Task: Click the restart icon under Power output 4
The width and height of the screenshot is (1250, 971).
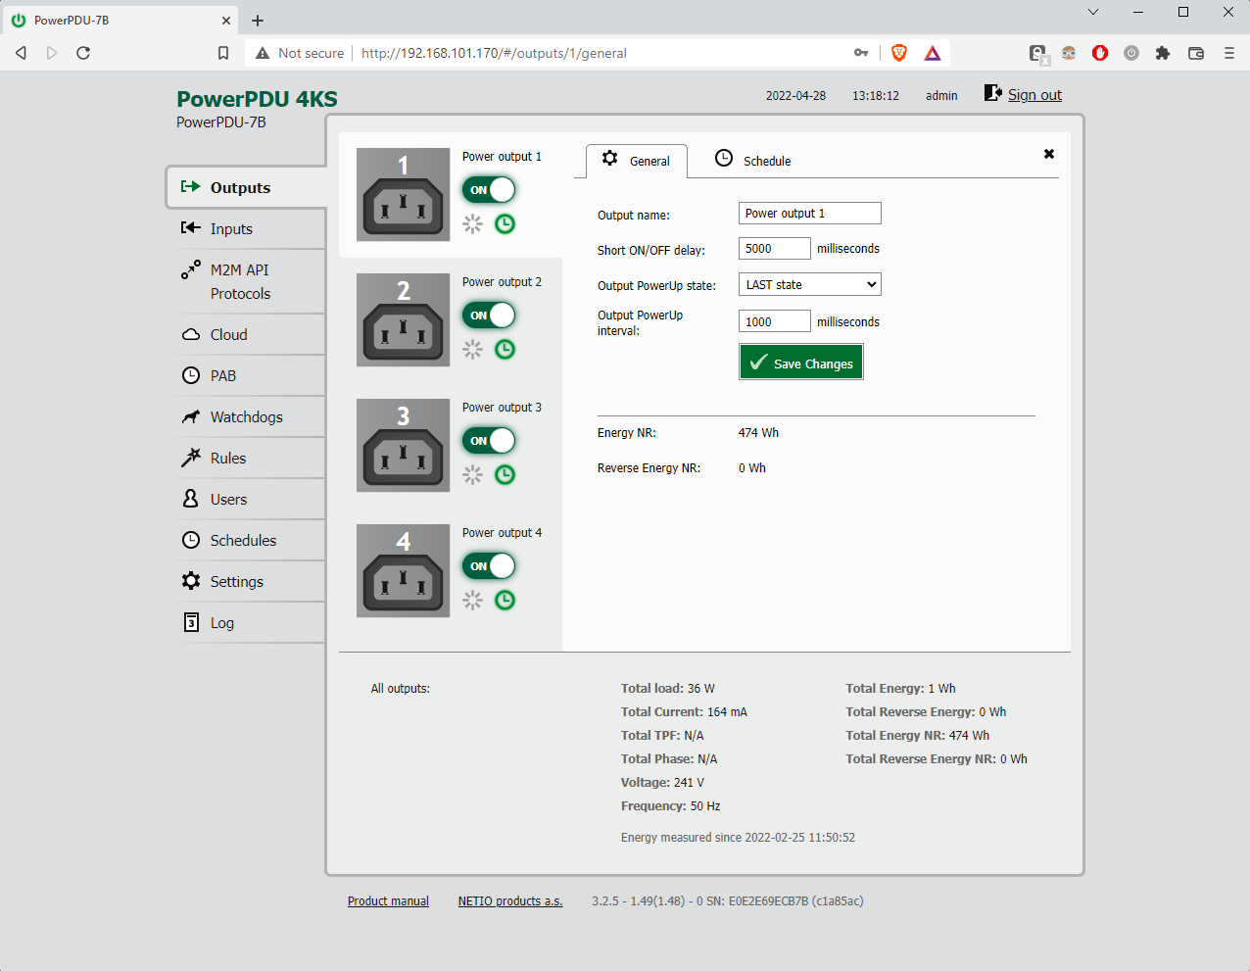Action: click(473, 600)
